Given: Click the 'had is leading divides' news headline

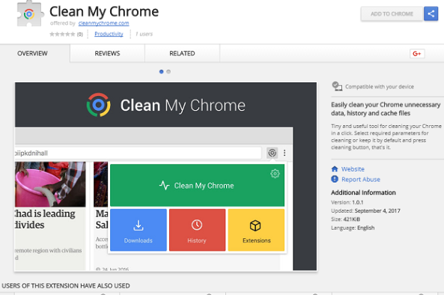Looking at the screenshot, I should coord(45,219).
